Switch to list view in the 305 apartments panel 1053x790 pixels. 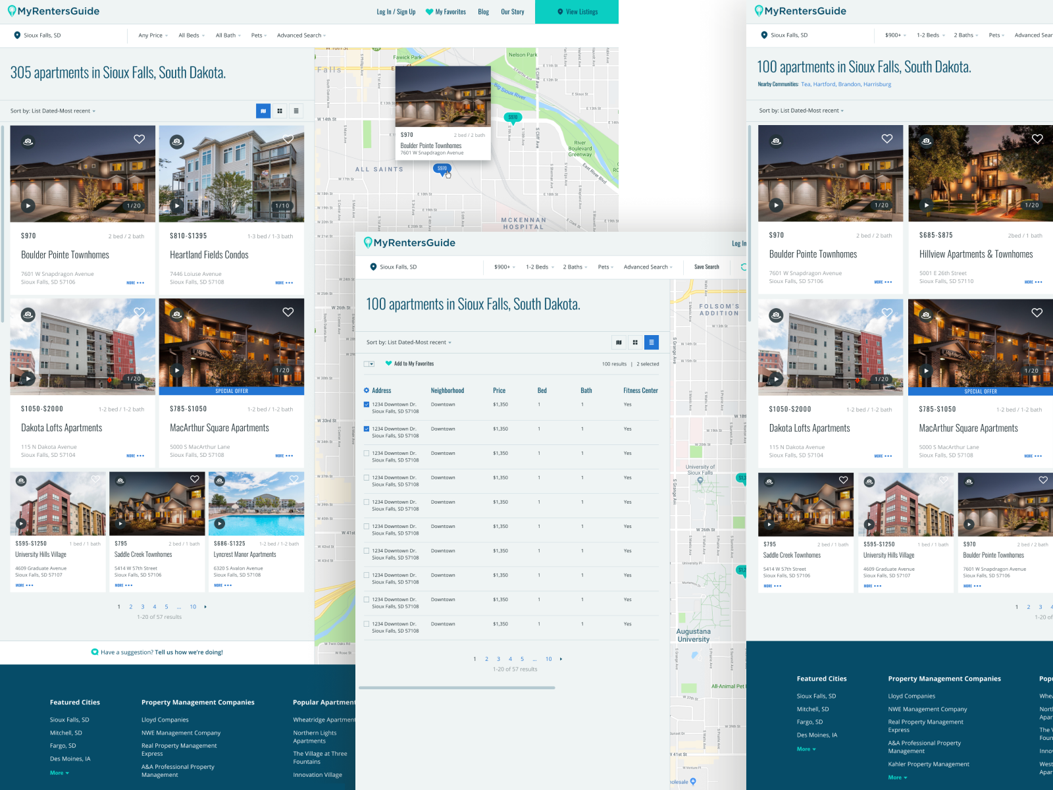tap(296, 111)
